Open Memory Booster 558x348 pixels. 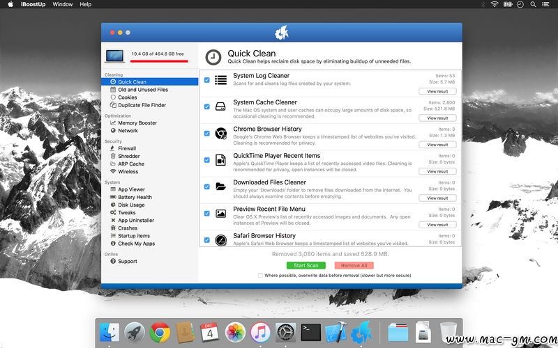click(x=133, y=123)
